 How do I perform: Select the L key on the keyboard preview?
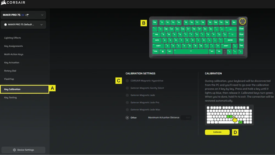click(x=209, y=40)
